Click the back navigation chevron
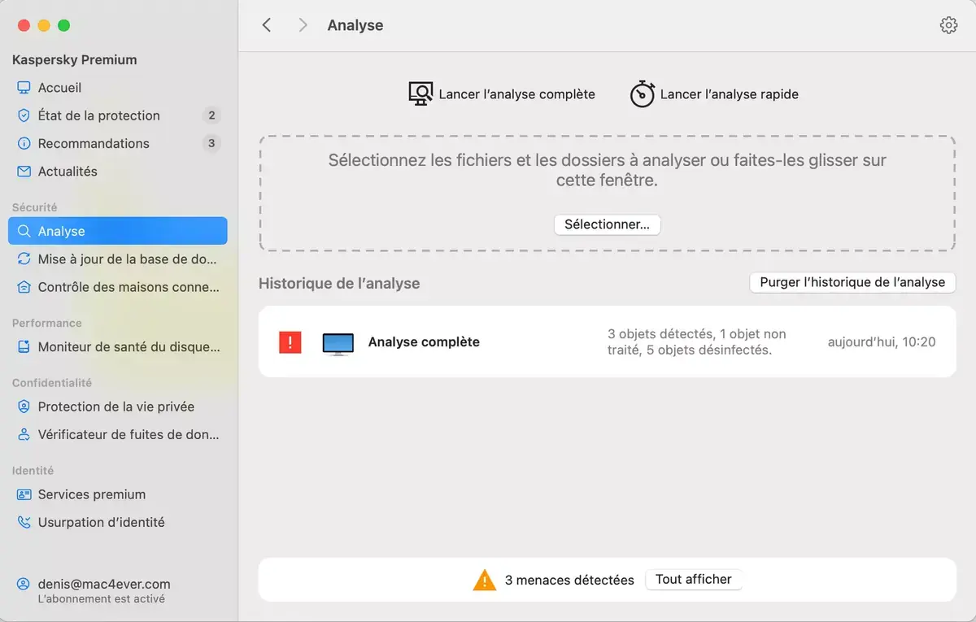The height and width of the screenshot is (622, 976). coord(267,24)
